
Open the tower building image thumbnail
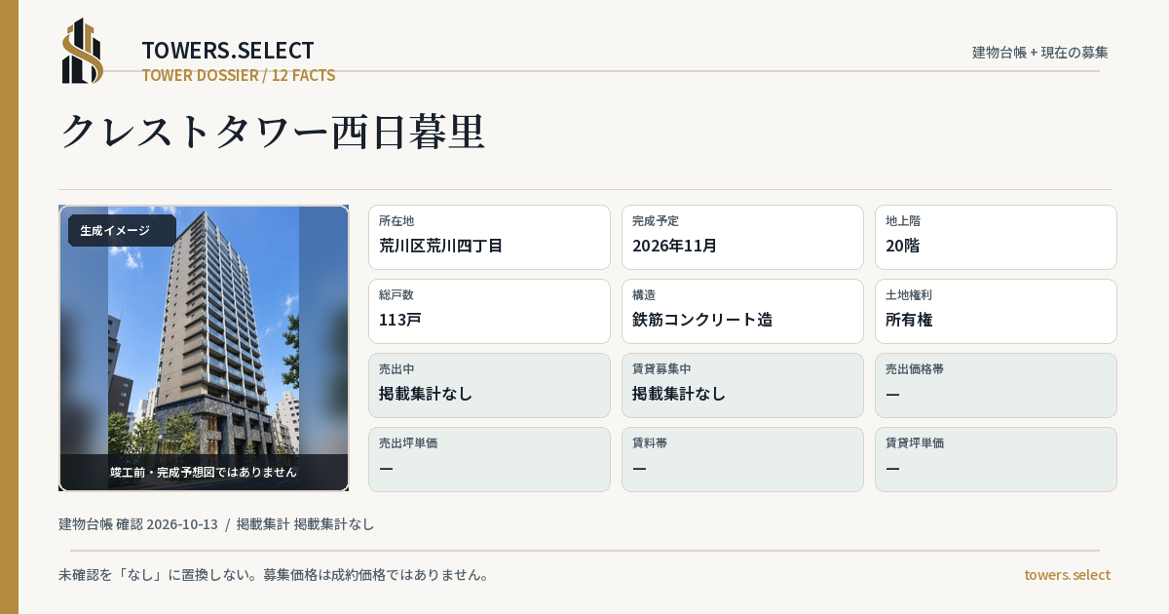pyautogui.click(x=204, y=348)
